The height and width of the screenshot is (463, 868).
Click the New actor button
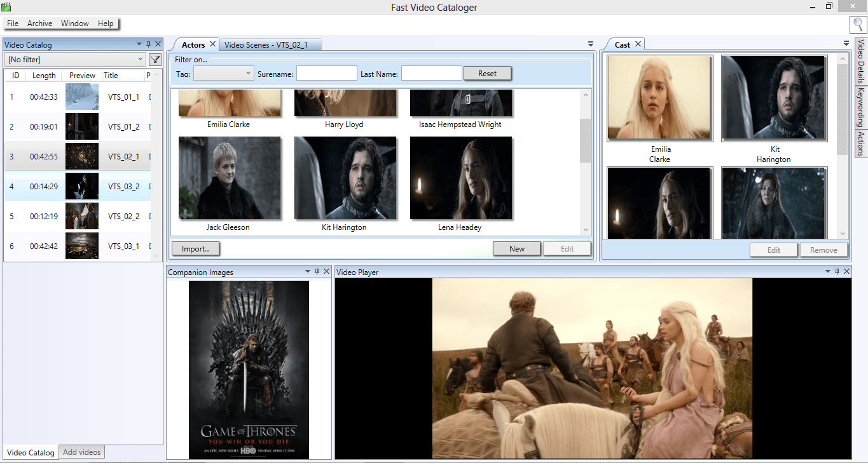tap(517, 249)
